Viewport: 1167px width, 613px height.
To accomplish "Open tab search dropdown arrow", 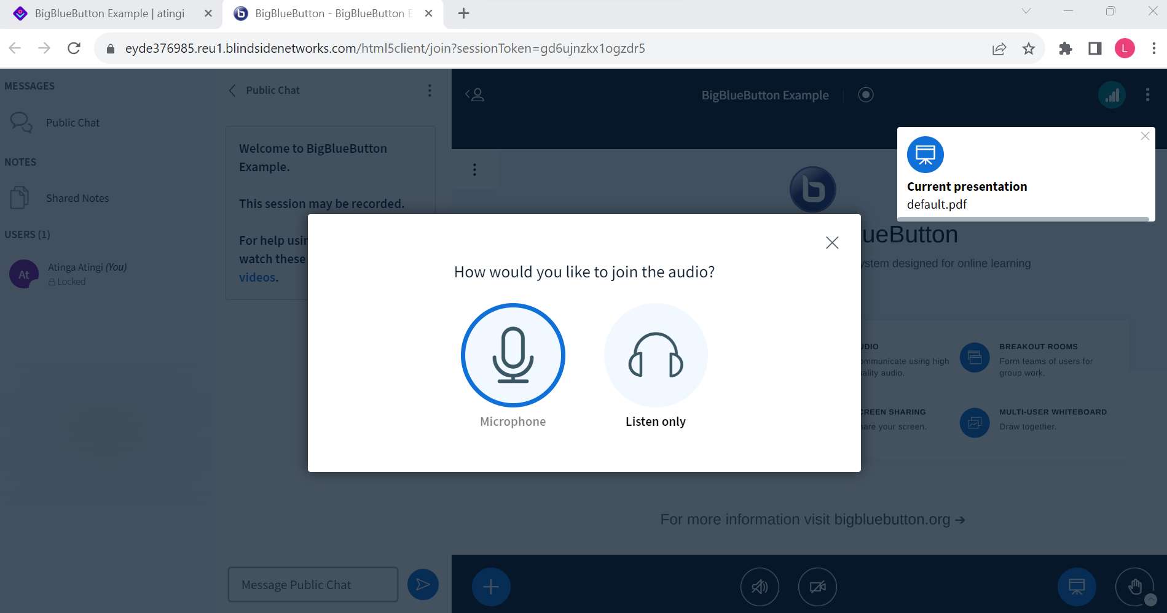I will click(1026, 11).
